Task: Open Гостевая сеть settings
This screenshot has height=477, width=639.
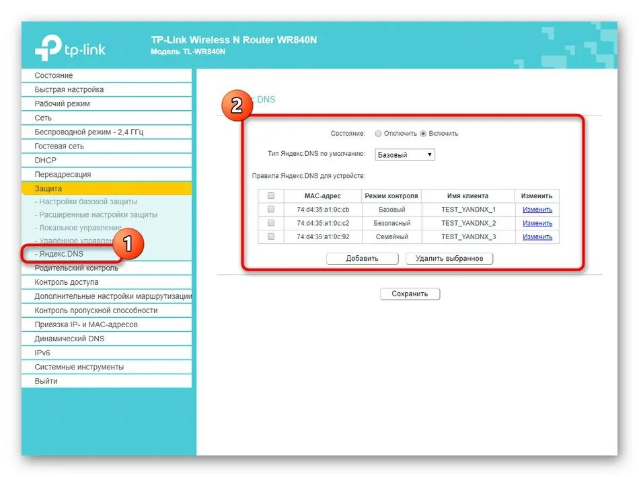Action: [106, 146]
